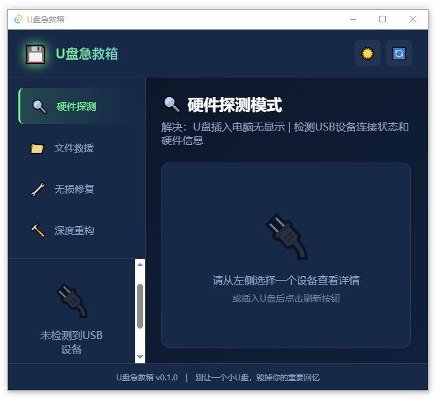This screenshot has height=400, width=441.
Task: Switch to the 深度重构 mode
Action: 73,231
